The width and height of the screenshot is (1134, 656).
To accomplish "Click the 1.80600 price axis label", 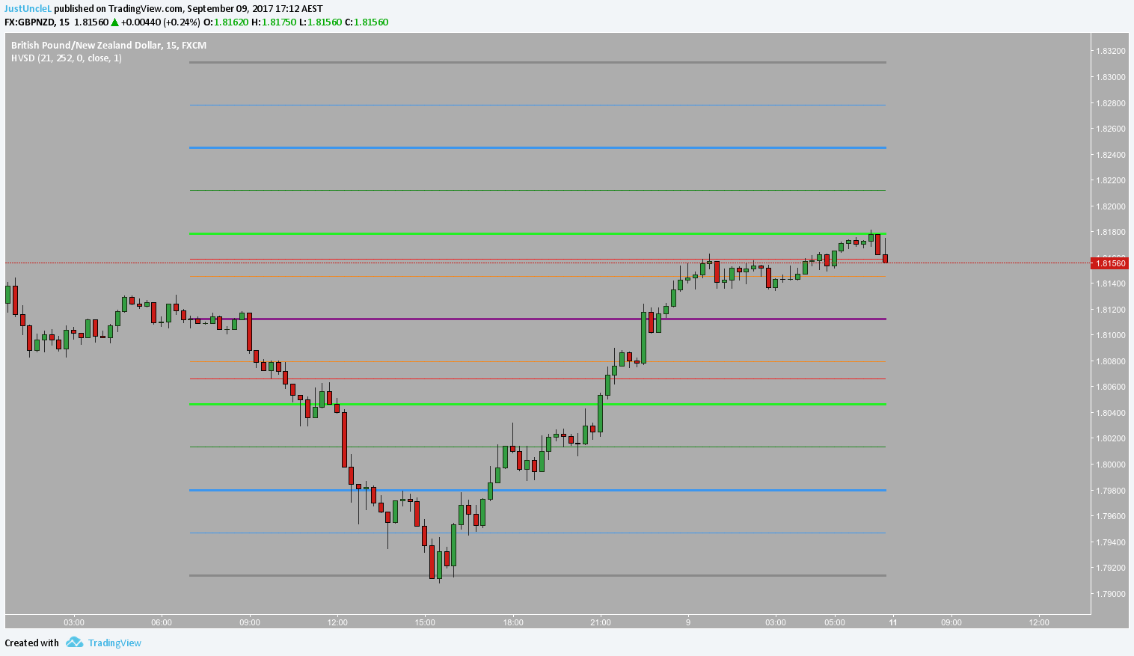I will 1111,387.
